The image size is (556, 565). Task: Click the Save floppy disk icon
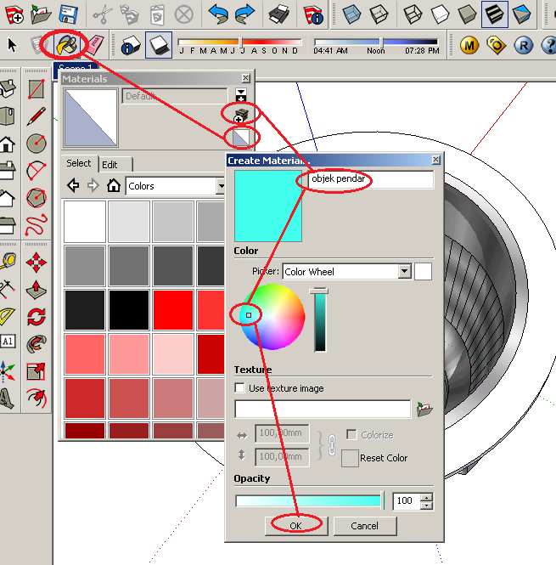[x=68, y=14]
